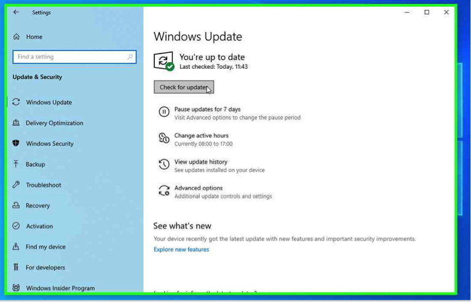Open For developers settings
Screen dimensions: 471x302
45,268
